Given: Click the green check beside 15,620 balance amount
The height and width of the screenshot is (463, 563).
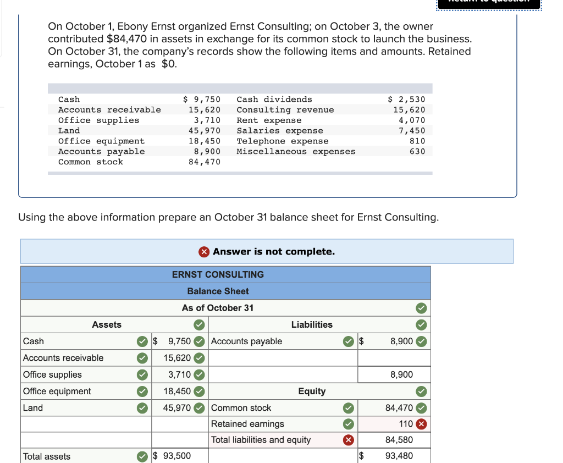Looking at the screenshot, I should point(199,358).
